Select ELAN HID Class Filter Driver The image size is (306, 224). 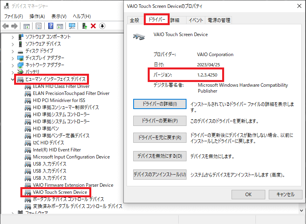coord(61,86)
